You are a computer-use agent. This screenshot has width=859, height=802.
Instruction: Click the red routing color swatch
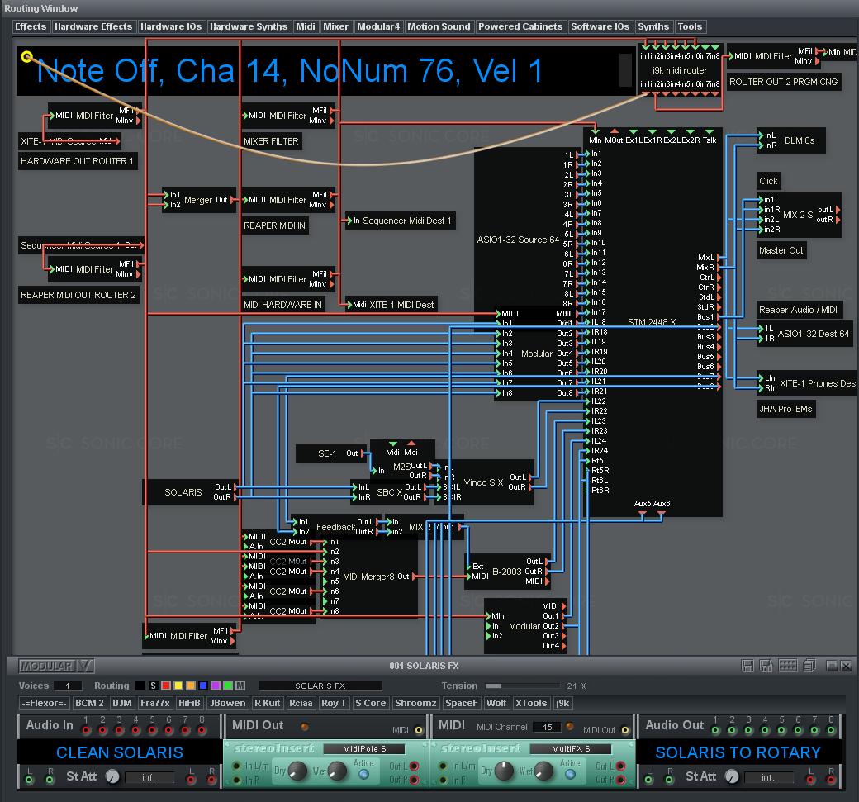coord(165,686)
